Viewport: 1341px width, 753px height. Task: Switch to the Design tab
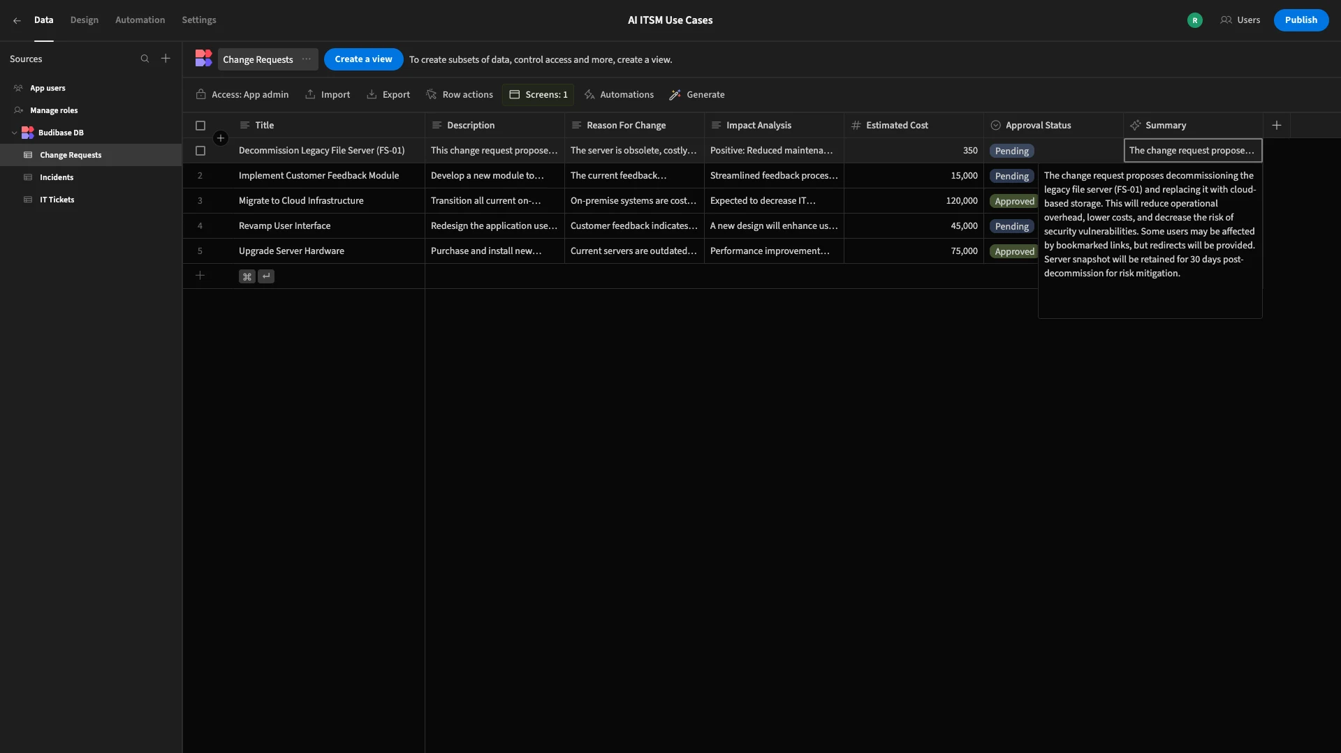[84, 20]
